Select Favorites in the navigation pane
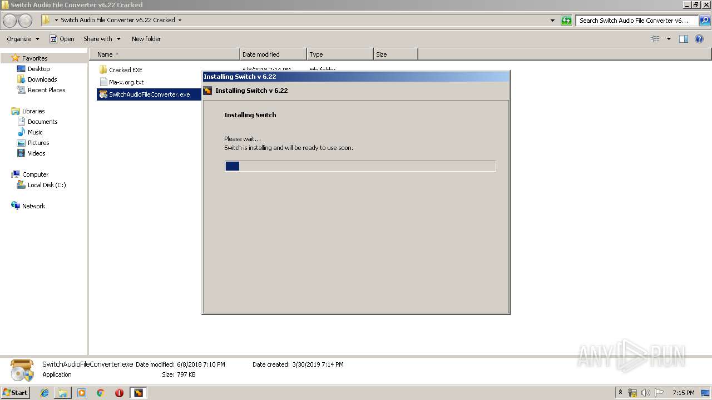The width and height of the screenshot is (712, 400). click(x=34, y=58)
